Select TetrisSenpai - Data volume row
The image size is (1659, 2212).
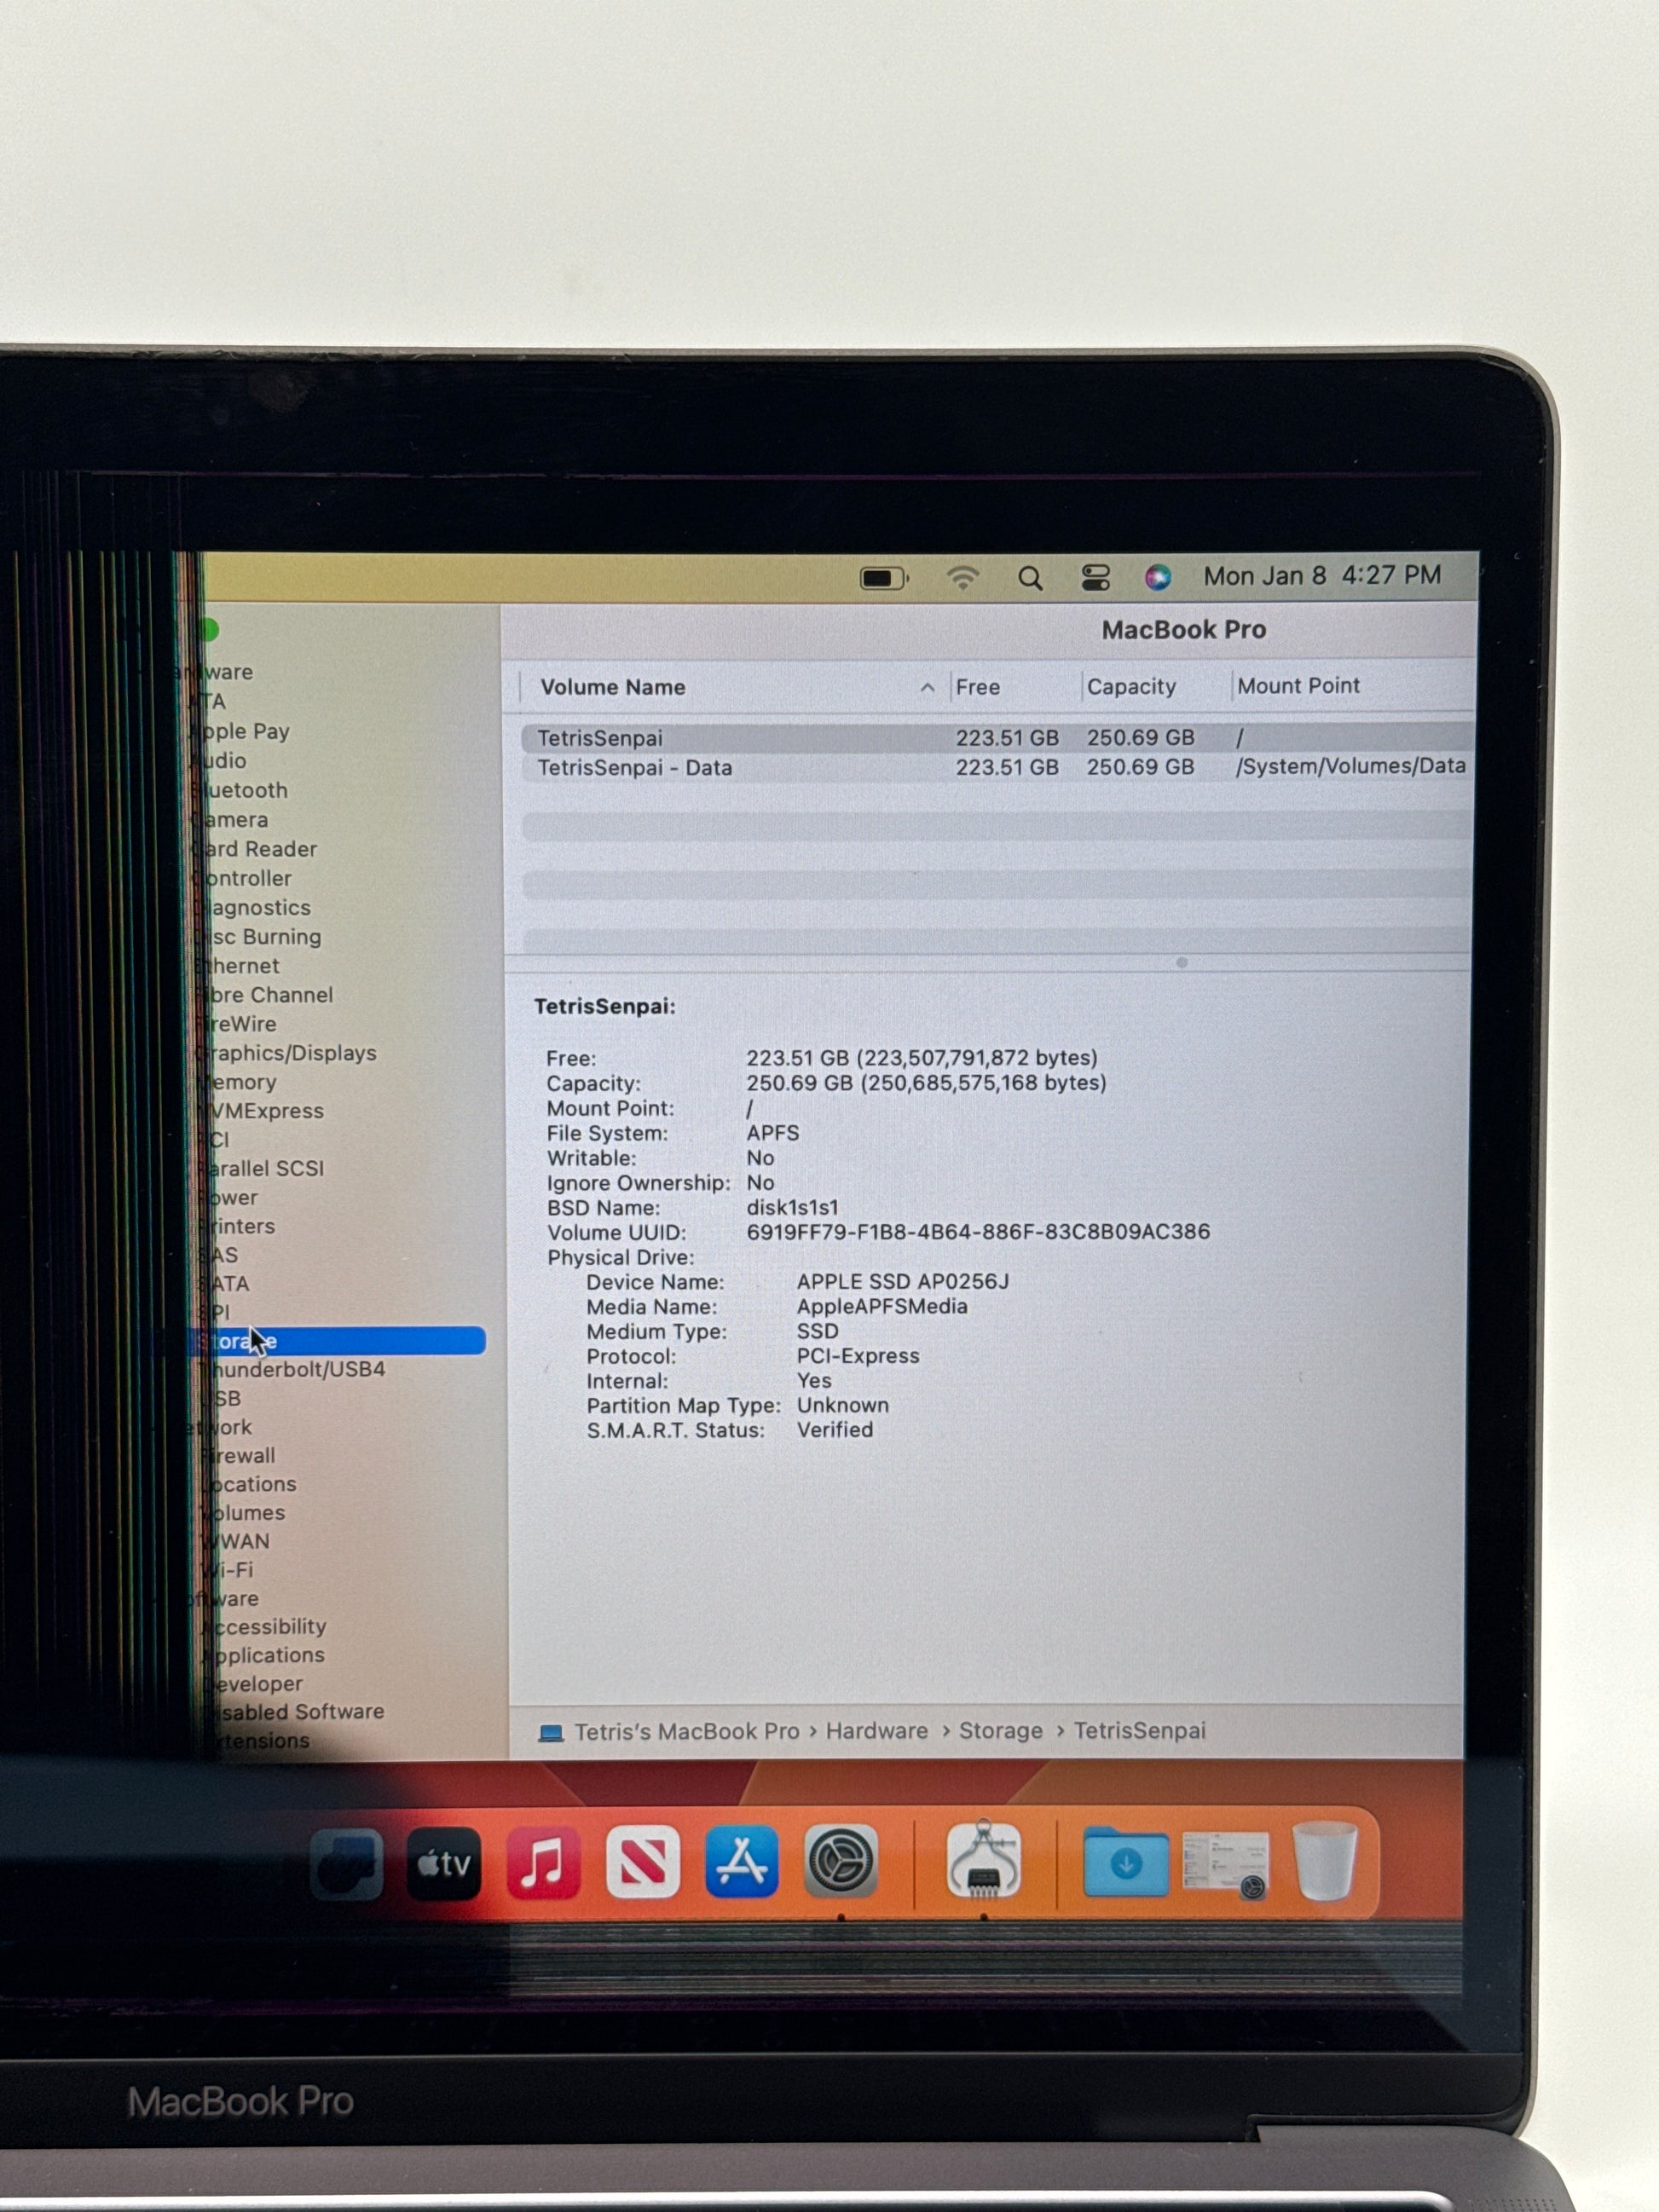(x=635, y=768)
